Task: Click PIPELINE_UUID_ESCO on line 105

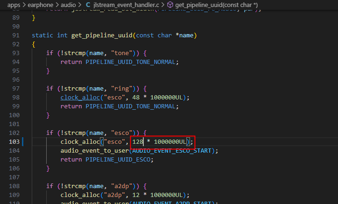Action: [118, 160]
